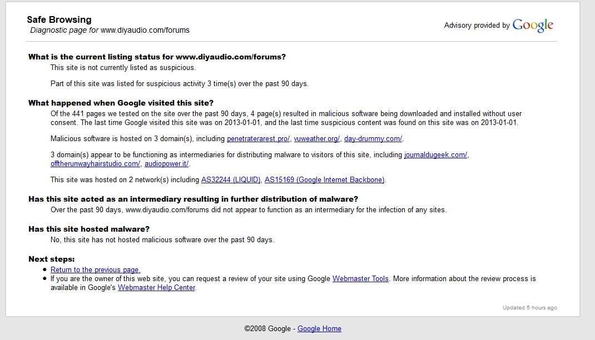This screenshot has width=595, height=340.
Task: Open the Webmaster Tools link
Action: point(360,278)
